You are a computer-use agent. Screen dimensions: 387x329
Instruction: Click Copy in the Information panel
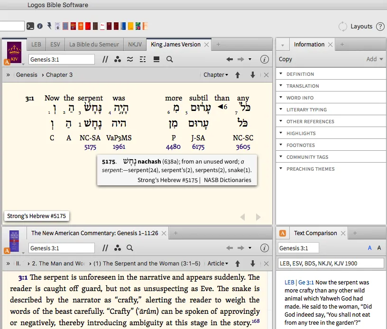(286, 59)
